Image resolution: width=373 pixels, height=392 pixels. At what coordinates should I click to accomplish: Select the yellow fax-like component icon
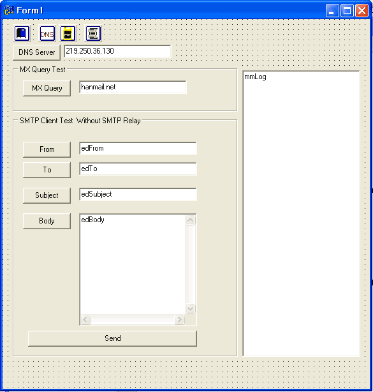[68, 33]
